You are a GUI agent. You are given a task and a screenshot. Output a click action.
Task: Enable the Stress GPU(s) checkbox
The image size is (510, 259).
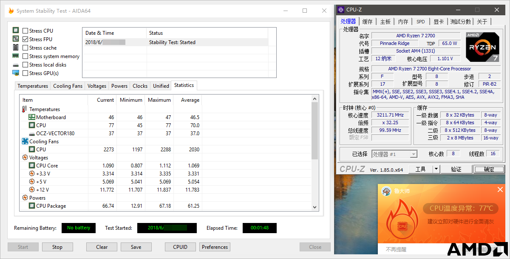pyautogui.click(x=25, y=73)
